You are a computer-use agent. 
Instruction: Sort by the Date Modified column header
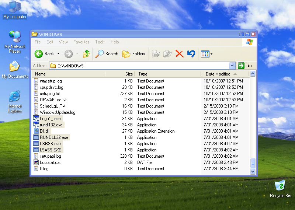coord(225,74)
